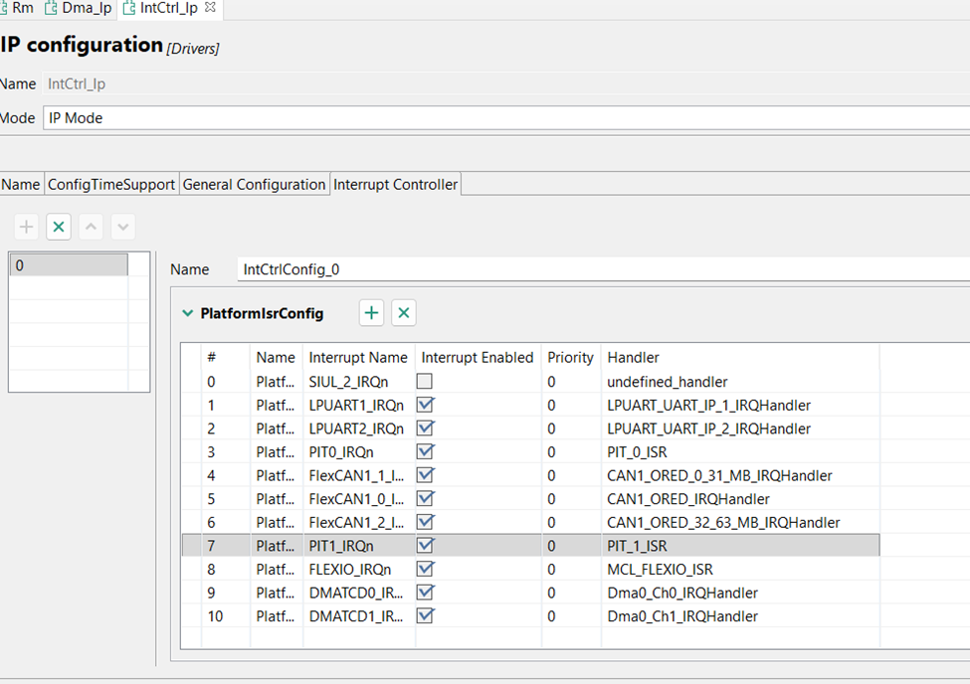970x684 pixels.
Task: Enable interrupt for SIUL_2_IRQn
Action: 425,382
